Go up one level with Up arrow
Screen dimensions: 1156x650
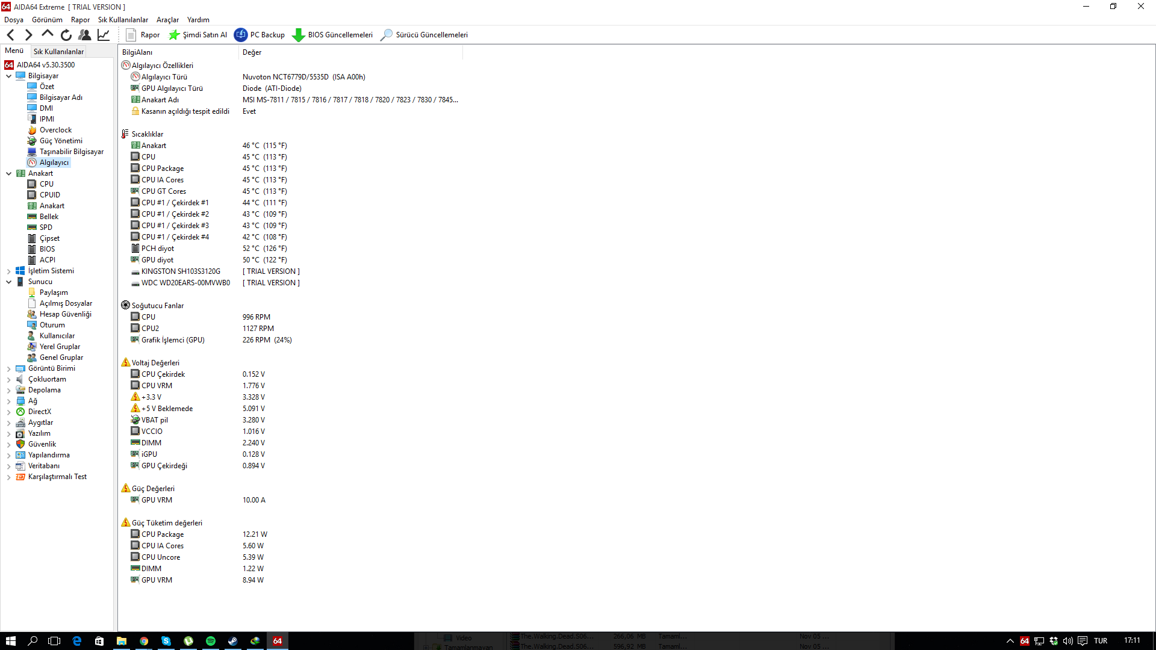coord(47,34)
